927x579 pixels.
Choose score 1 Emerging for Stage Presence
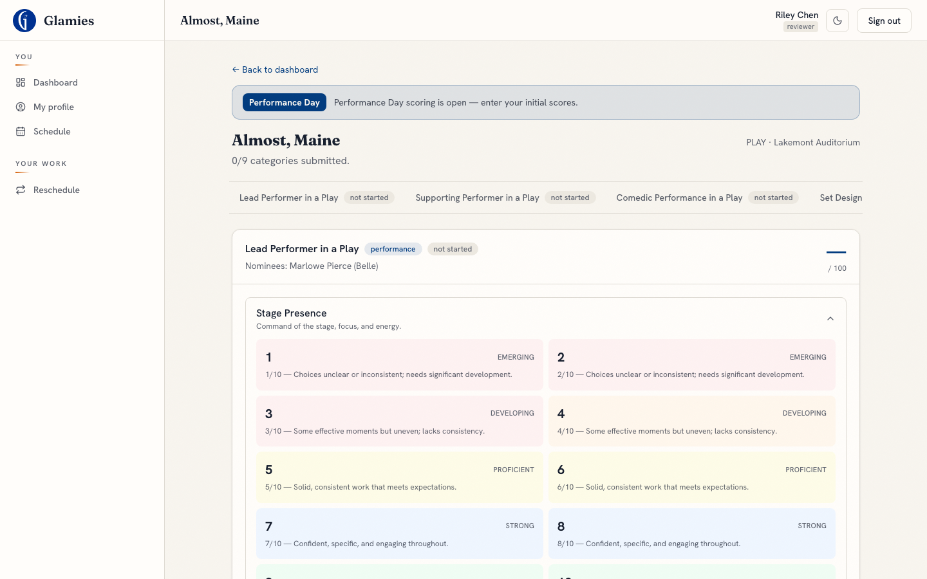pos(400,365)
